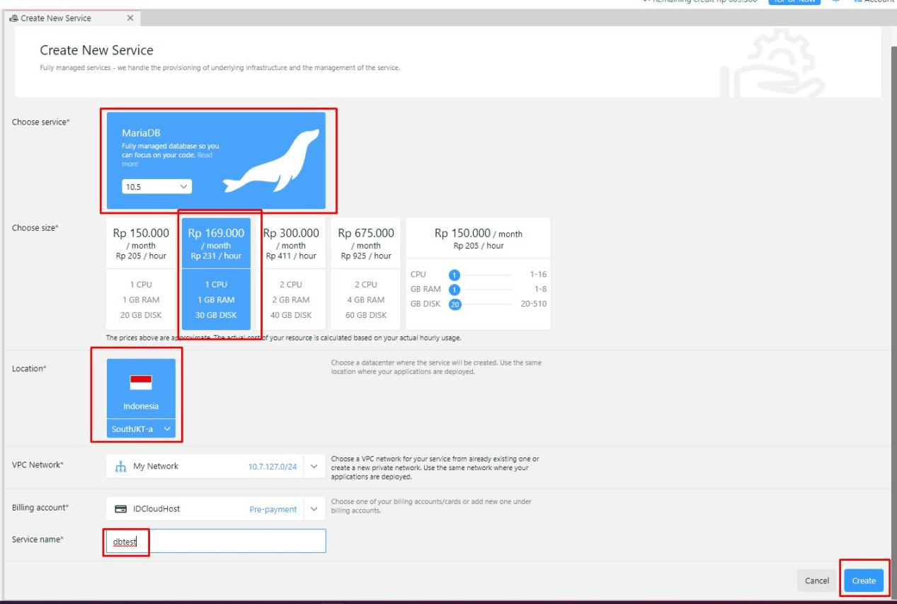Click the GB DISK slider handle
Screen dimensions: 897x604
[457, 304]
